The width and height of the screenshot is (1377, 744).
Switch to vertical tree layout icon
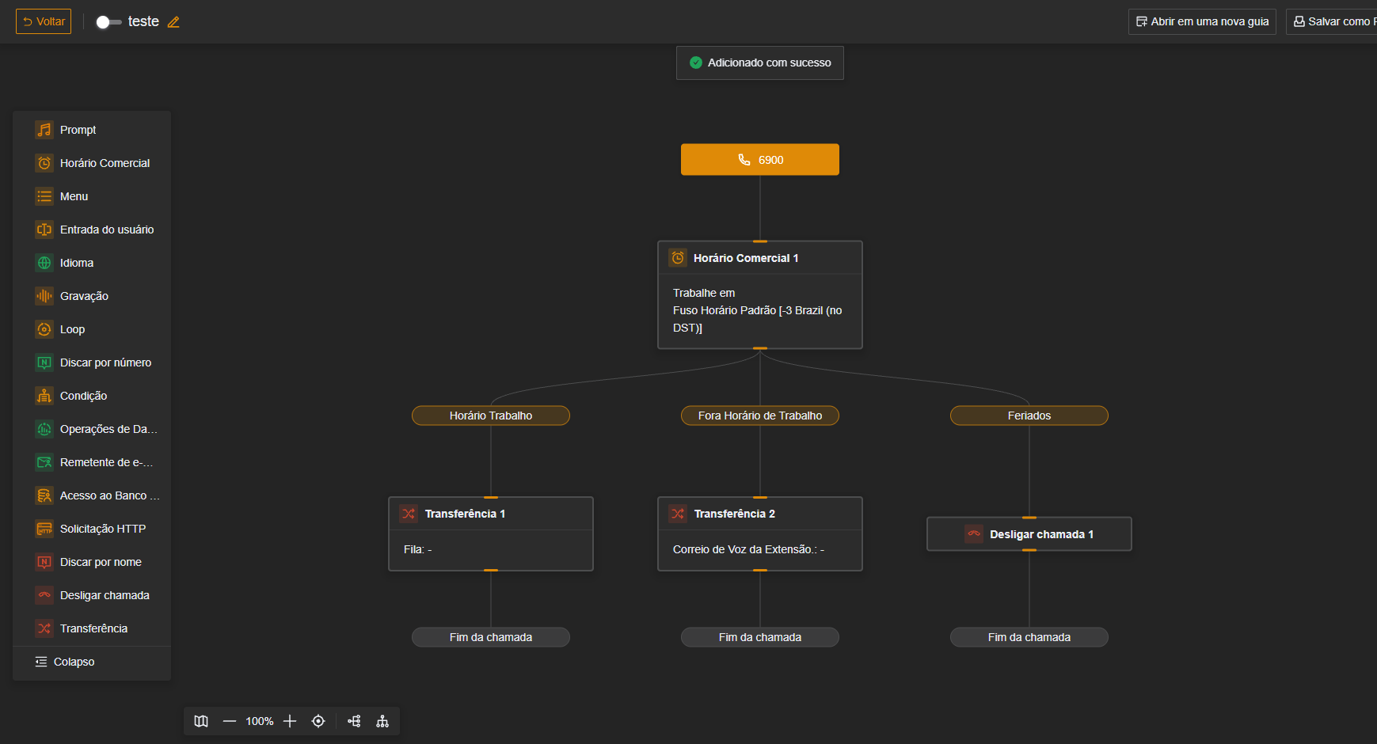point(382,721)
